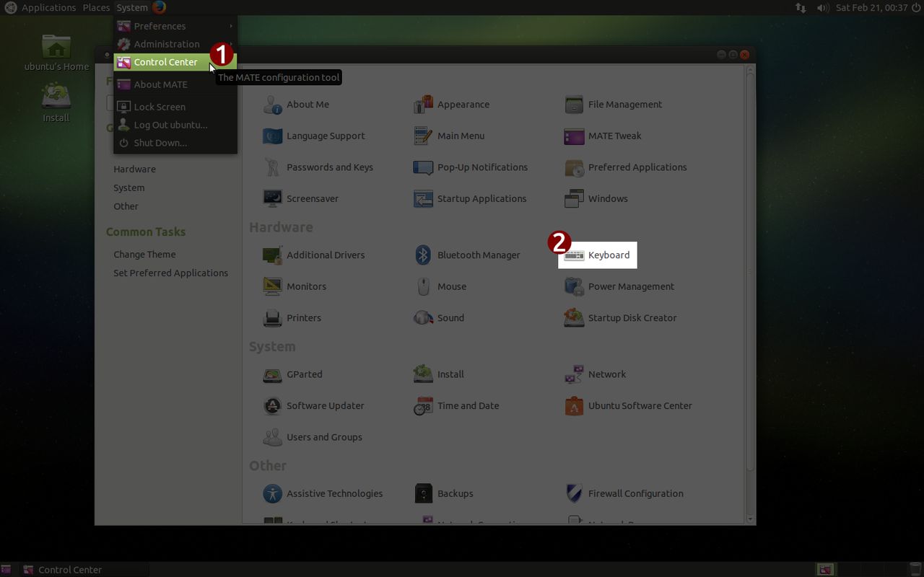
Task: Jump to Other group in sidebar
Action: click(126, 206)
